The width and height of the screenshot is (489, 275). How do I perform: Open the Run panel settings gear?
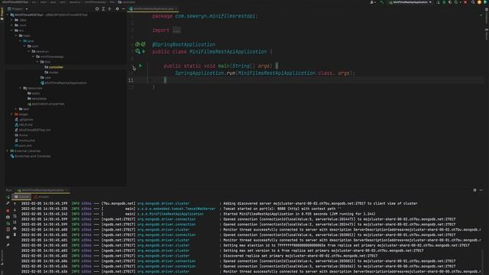point(474,190)
